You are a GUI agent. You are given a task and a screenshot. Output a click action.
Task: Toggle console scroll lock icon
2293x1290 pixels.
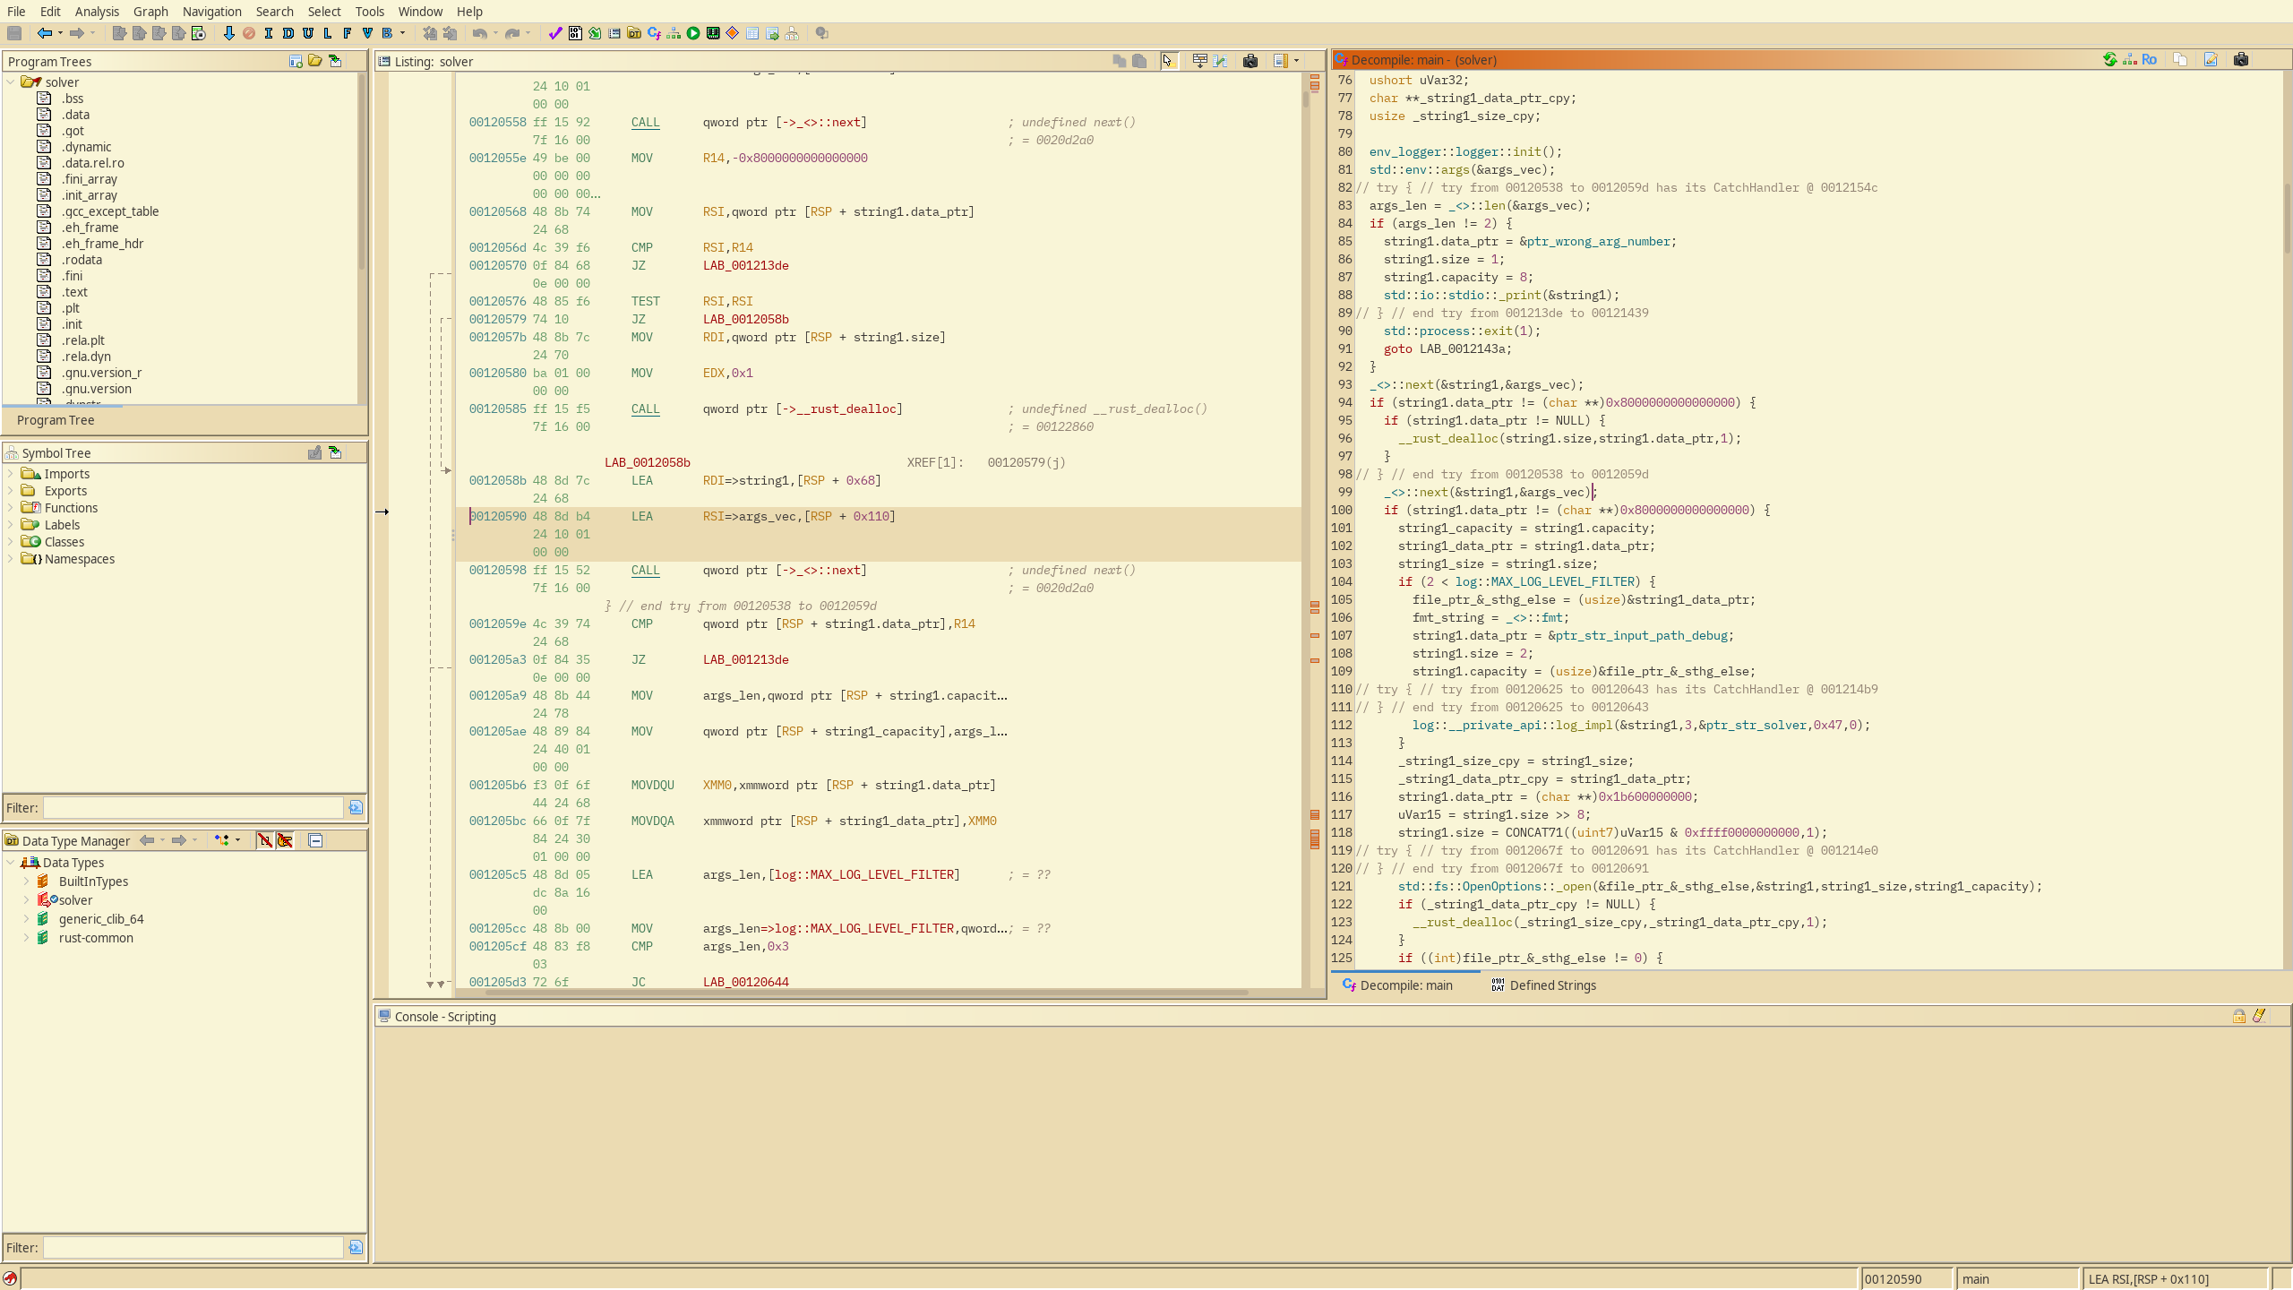pyautogui.click(x=2238, y=1016)
